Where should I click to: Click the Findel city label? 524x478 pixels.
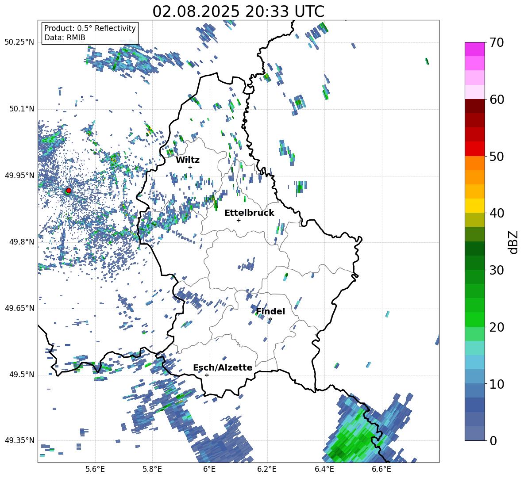pyautogui.click(x=270, y=311)
